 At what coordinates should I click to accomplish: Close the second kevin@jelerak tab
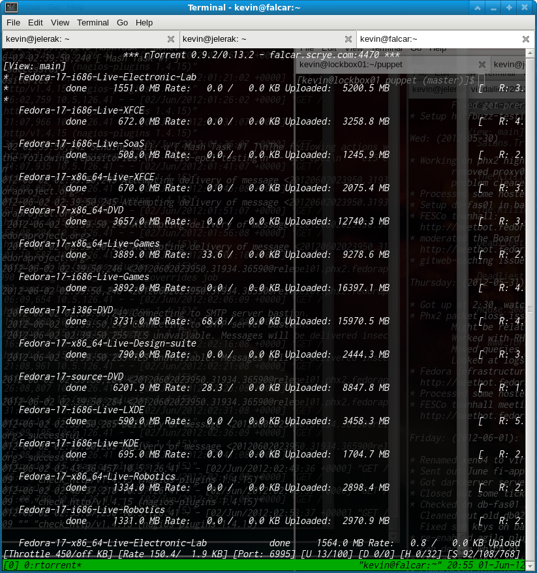pos(348,39)
